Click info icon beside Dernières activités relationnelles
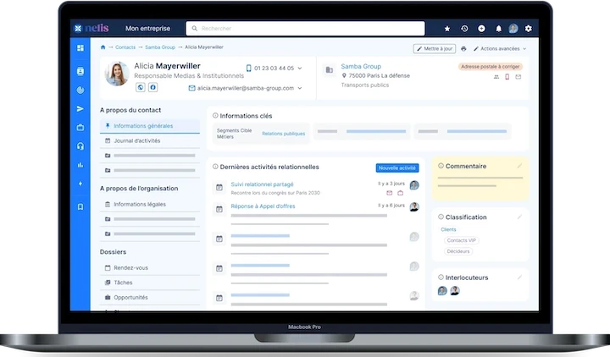Image resolution: width=610 pixels, height=357 pixels. (x=215, y=167)
